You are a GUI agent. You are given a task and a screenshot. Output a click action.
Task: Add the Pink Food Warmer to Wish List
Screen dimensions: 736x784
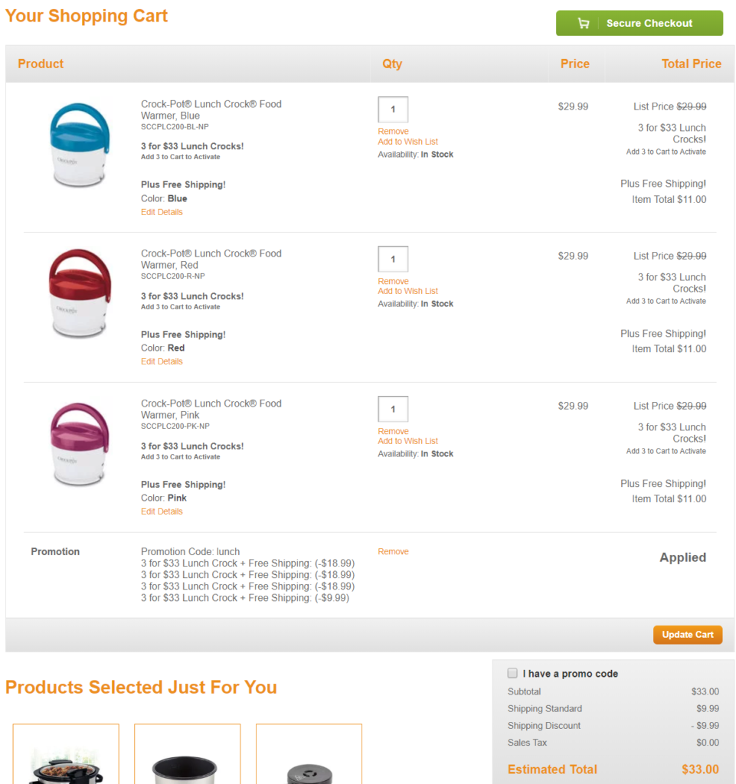pos(407,441)
